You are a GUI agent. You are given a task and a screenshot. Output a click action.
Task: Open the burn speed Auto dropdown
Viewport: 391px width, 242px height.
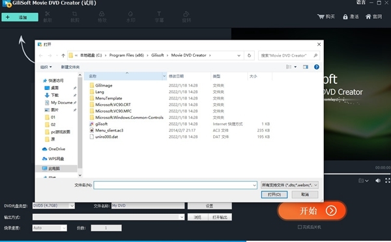click(50, 228)
